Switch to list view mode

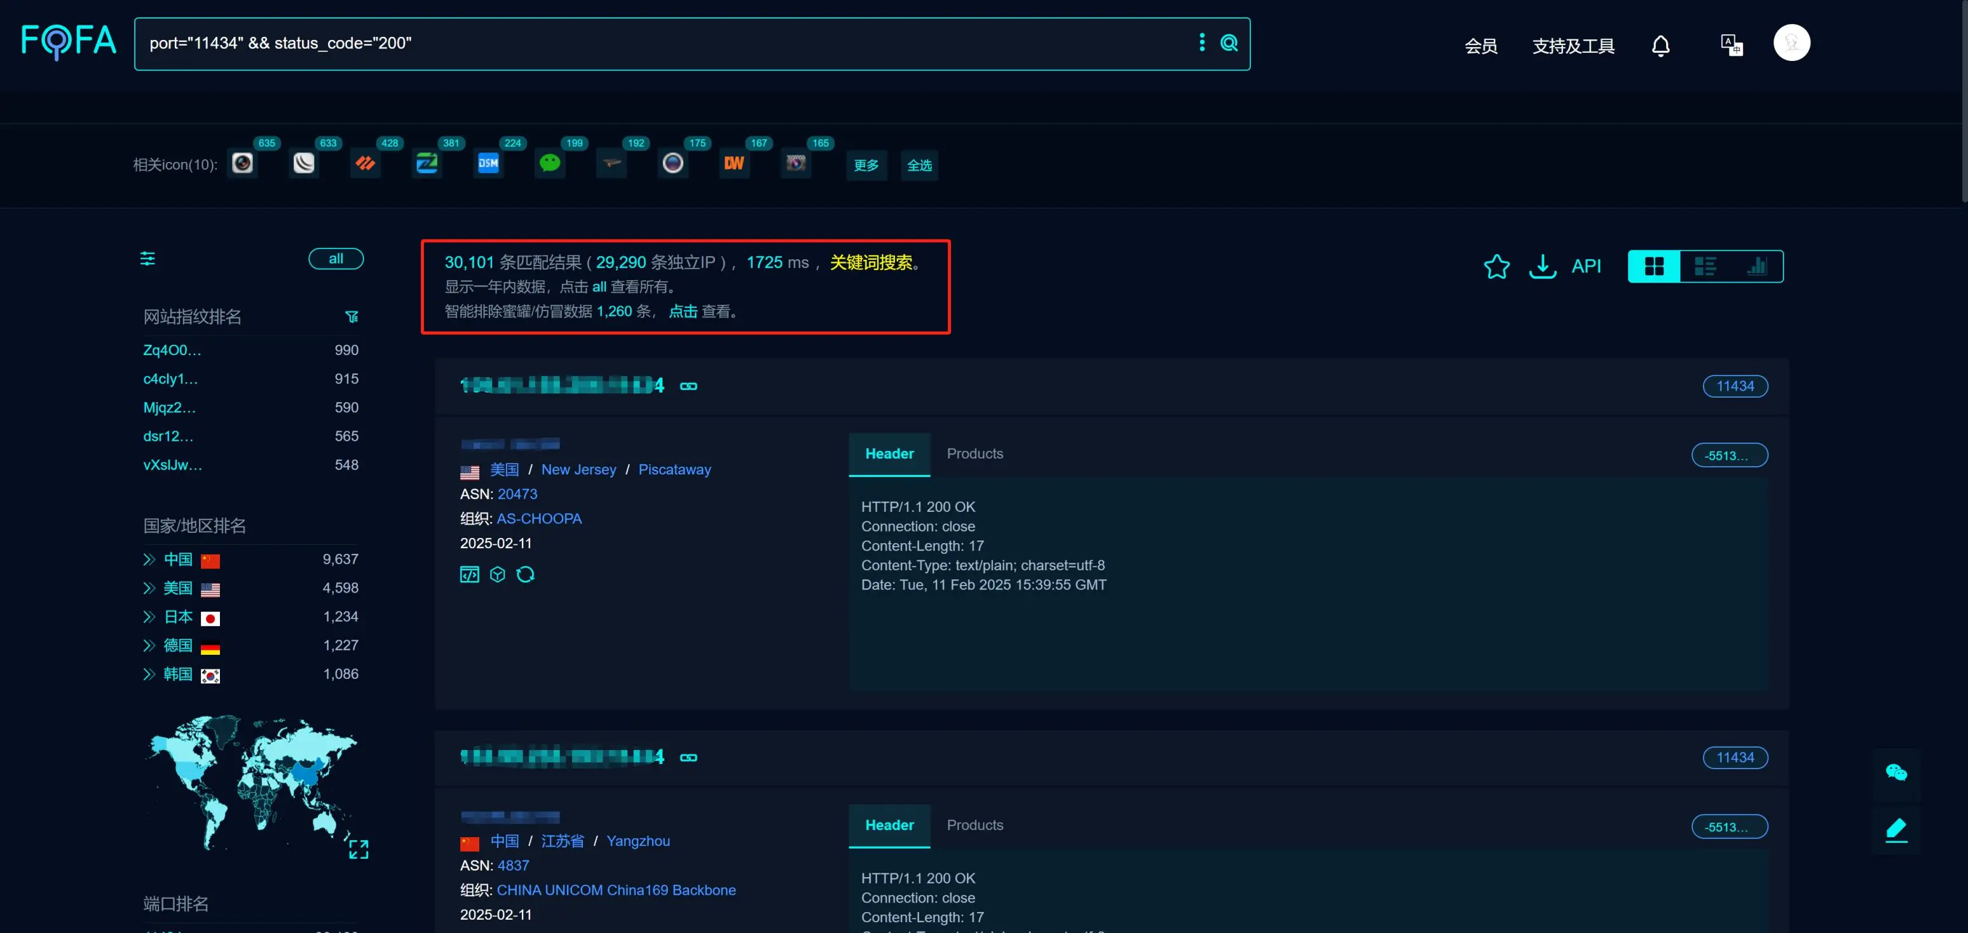click(x=1705, y=267)
